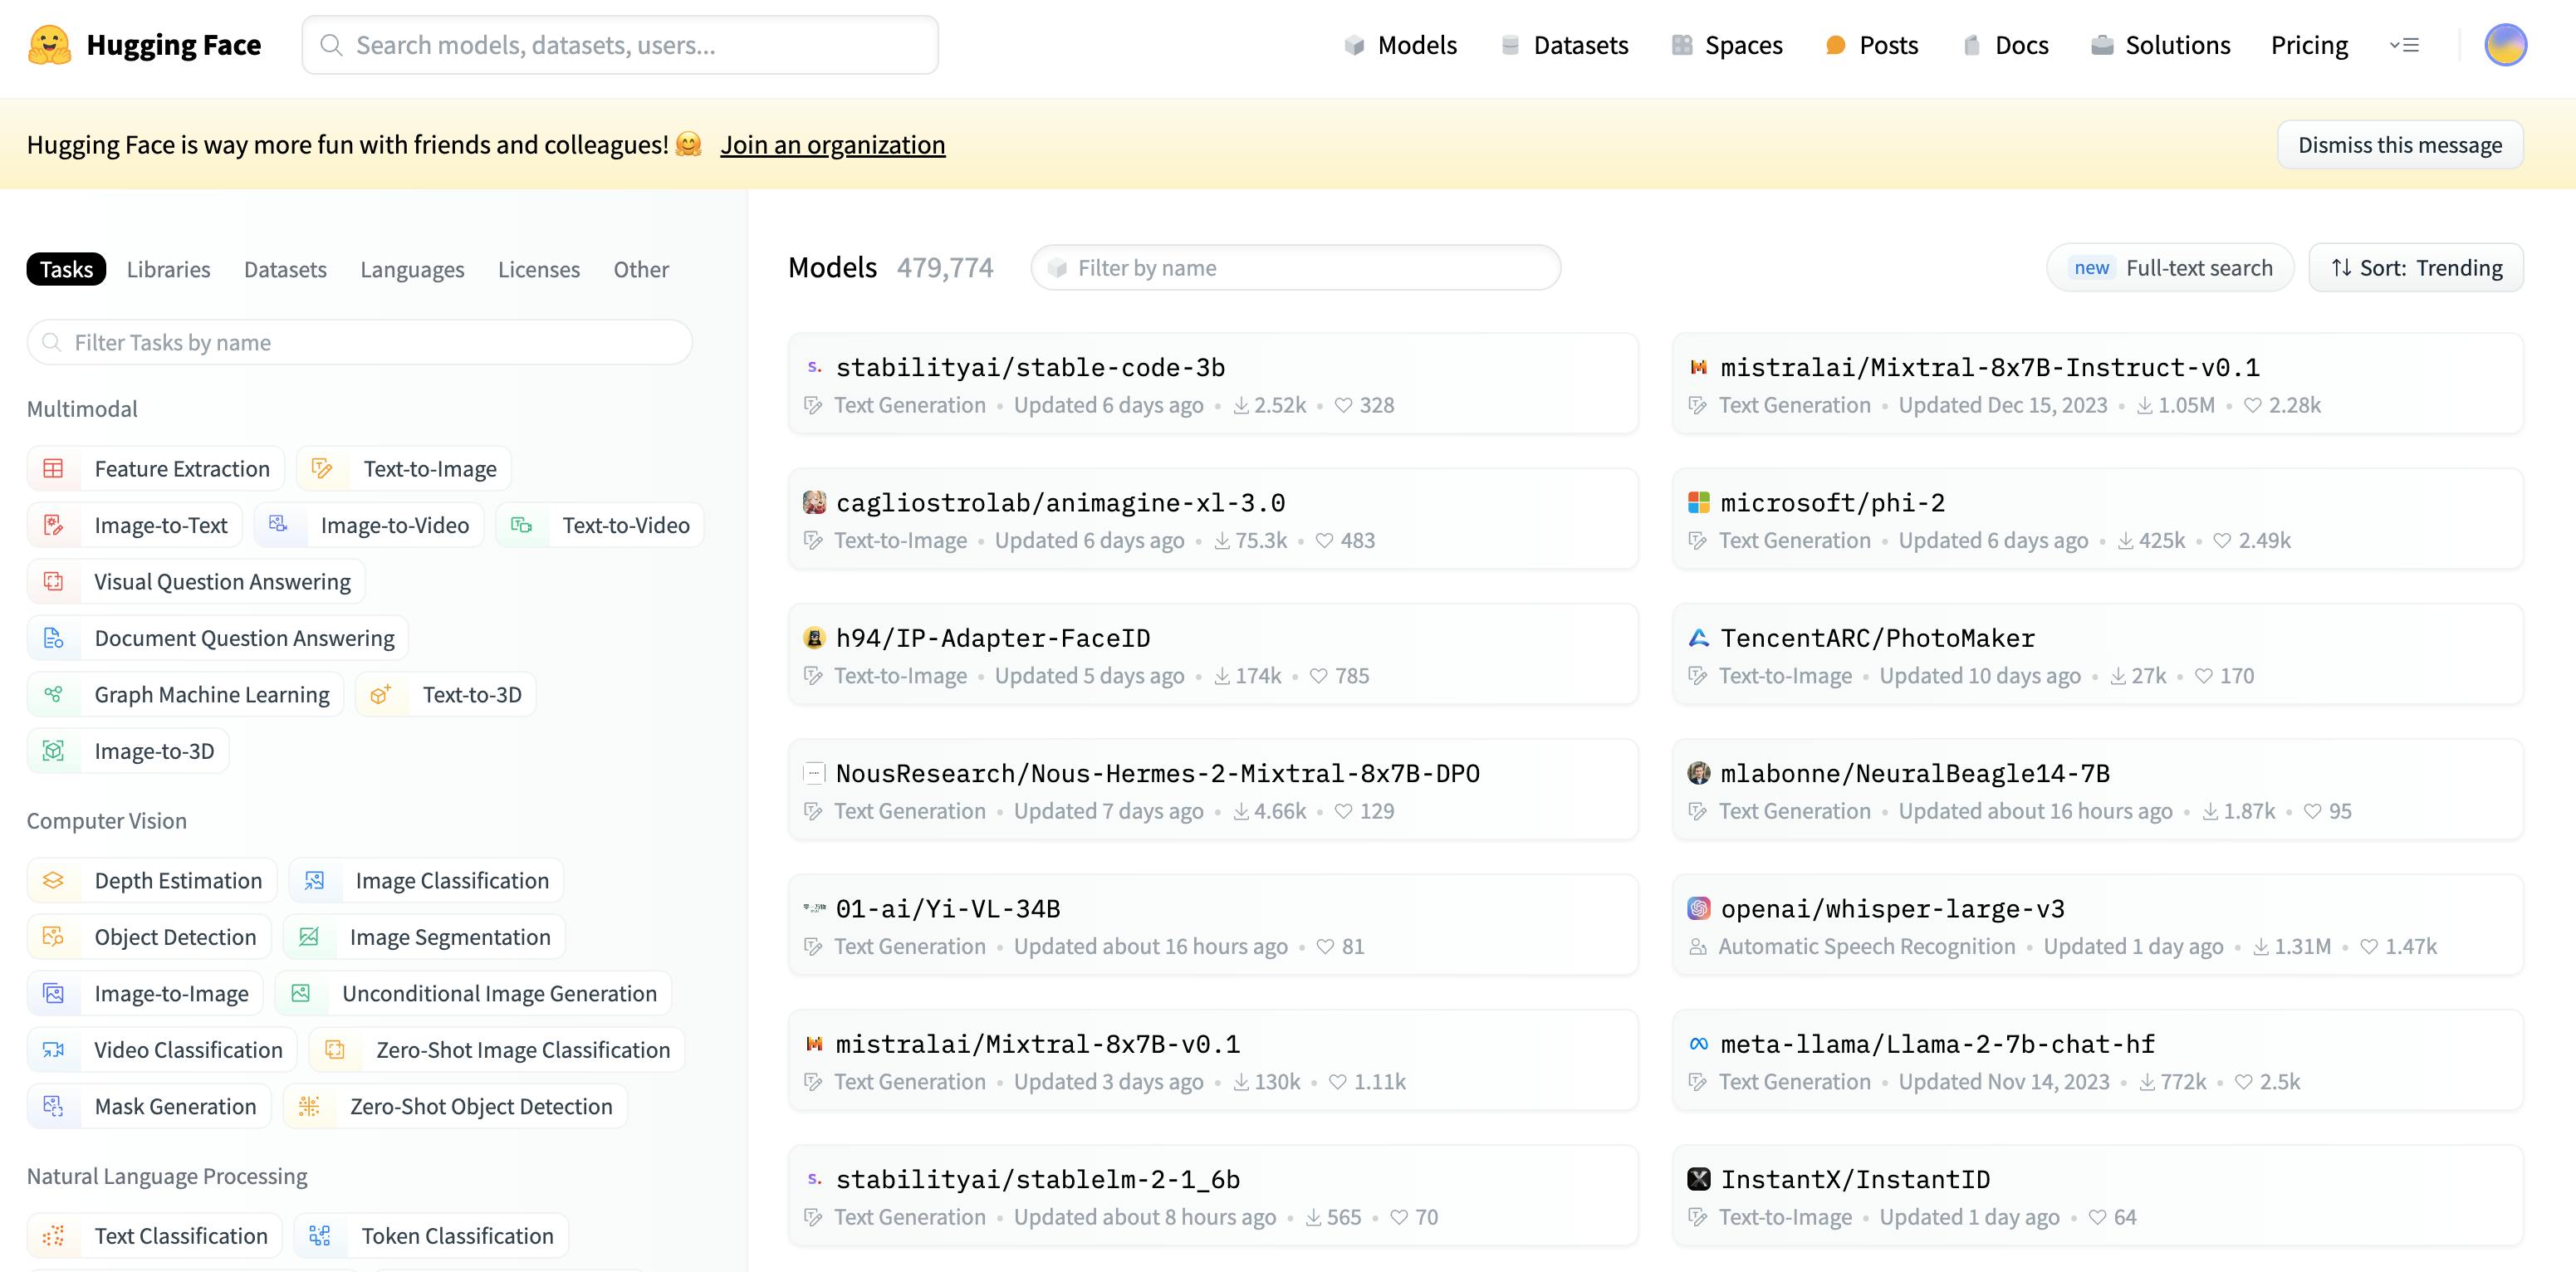Viewport: 2576px width, 1272px height.
Task: Click the Graph Machine Learning icon
Action: (54, 694)
